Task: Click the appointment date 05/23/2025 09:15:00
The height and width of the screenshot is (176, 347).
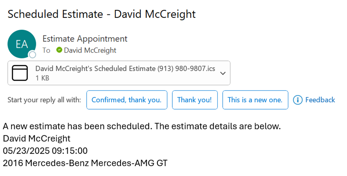Action: click(45, 151)
